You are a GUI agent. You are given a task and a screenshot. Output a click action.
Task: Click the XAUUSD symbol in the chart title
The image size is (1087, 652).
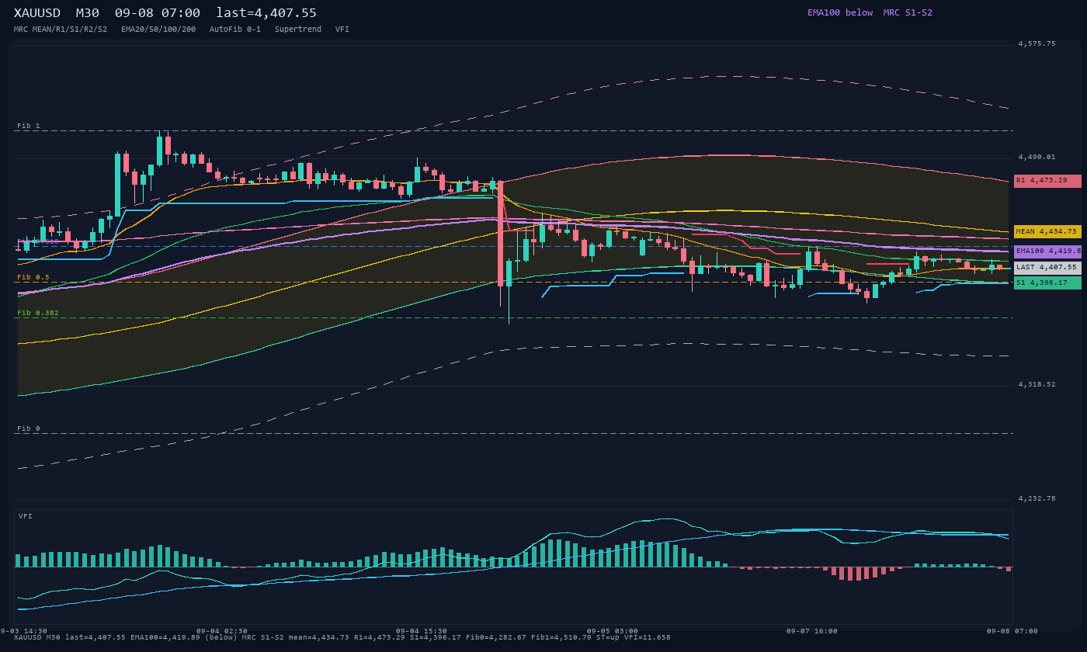click(37, 13)
